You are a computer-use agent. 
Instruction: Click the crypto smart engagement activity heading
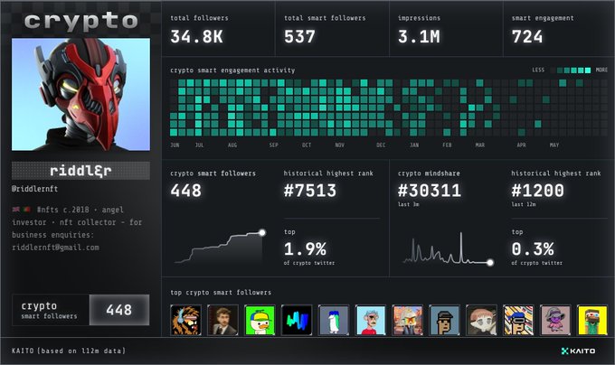coord(232,70)
